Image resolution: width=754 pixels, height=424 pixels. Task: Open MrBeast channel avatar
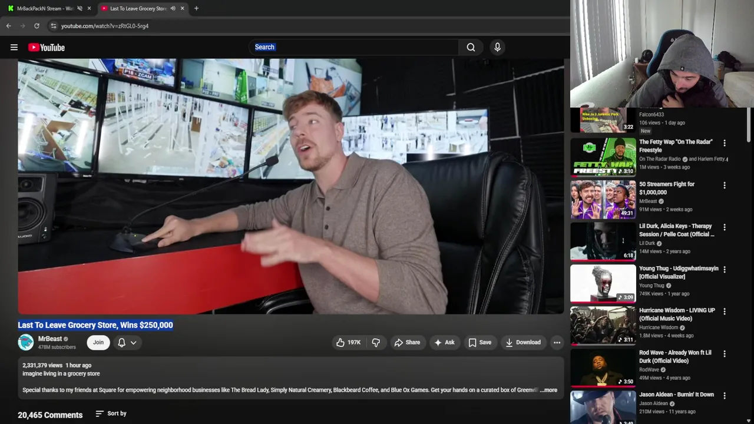click(x=26, y=342)
